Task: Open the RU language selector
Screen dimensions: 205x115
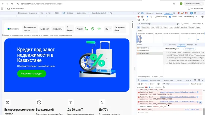Action: pos(108,29)
